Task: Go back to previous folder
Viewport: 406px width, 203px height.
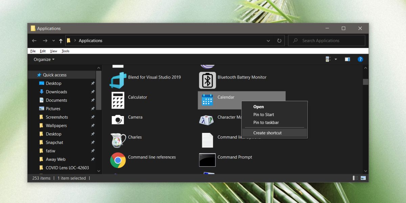Action: [x=34, y=41]
